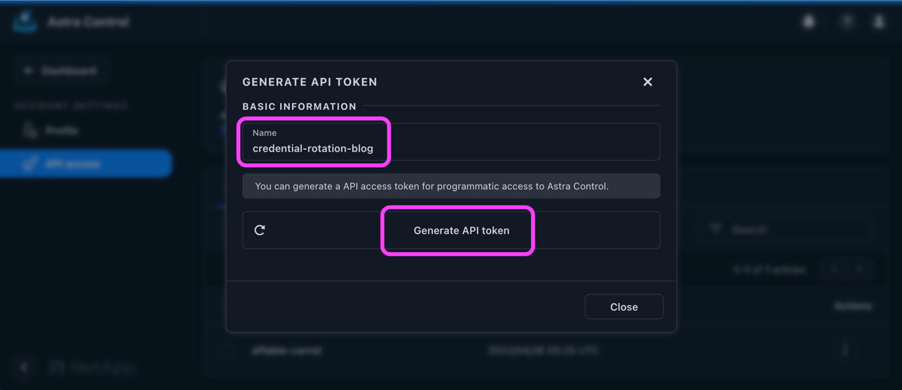
Task: Click the circular refresh arrow icon
Action: coord(260,230)
